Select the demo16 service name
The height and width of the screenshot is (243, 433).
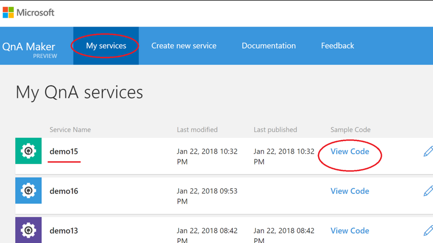[64, 191]
